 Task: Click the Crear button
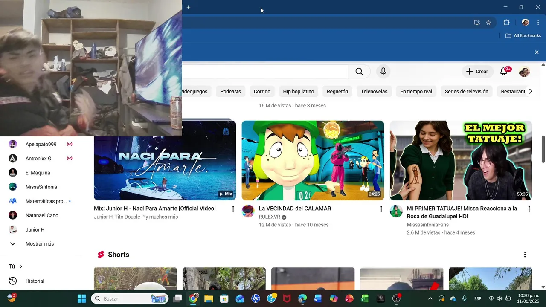pyautogui.click(x=477, y=72)
